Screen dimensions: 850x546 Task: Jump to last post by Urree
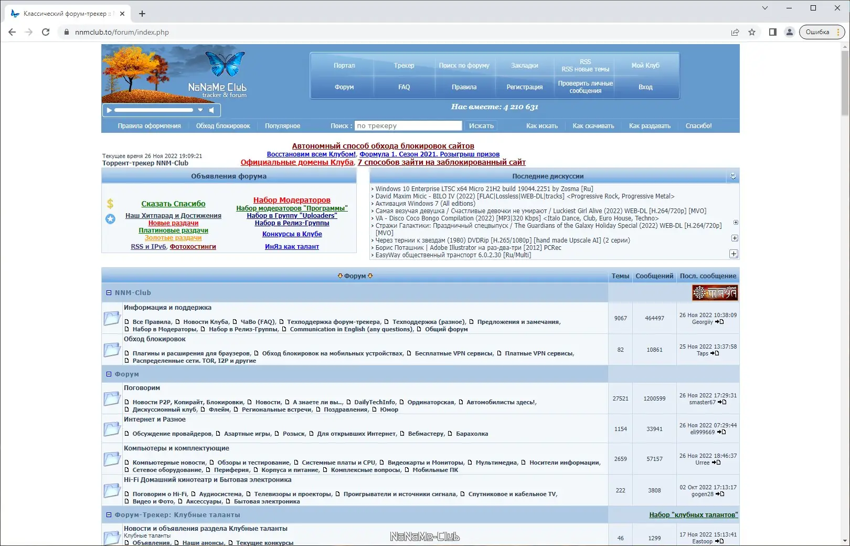[x=716, y=463]
